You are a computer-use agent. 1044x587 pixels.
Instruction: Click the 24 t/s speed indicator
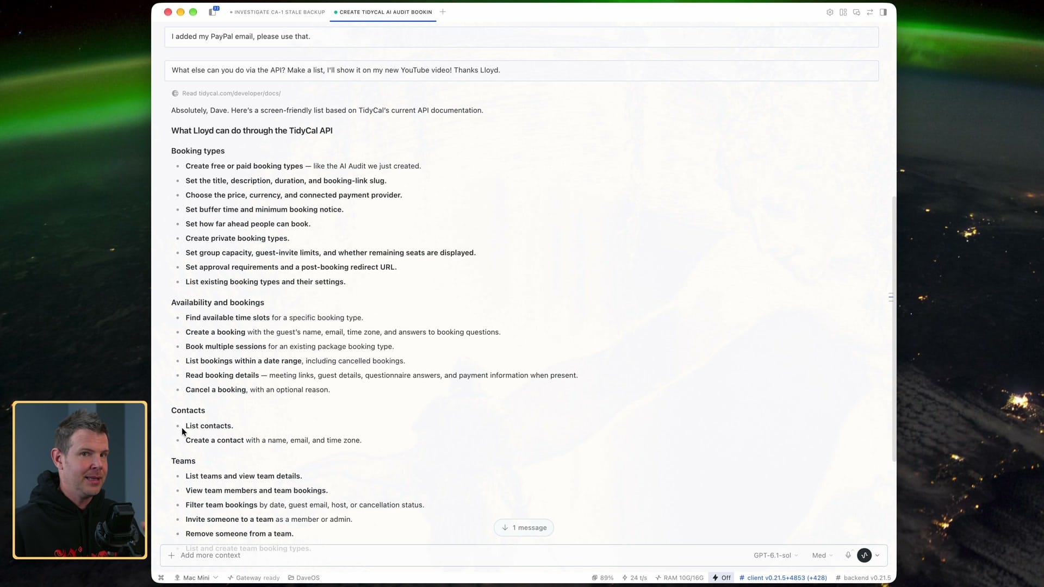point(635,578)
